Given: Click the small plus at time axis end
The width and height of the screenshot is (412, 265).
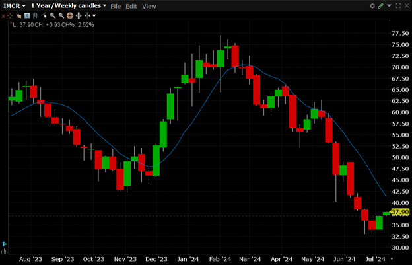Looking at the screenshot, I should (x=392, y=259).
